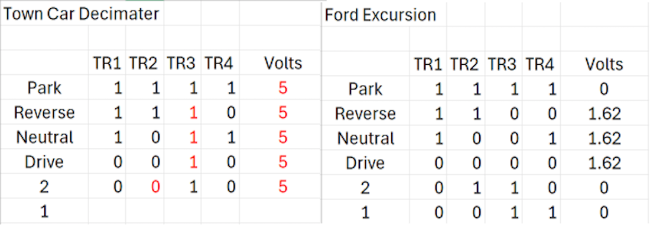Screen dimensions: 650x229
Task: Select the red 5 volts in the Town Car Park row
Action: [x=283, y=88]
